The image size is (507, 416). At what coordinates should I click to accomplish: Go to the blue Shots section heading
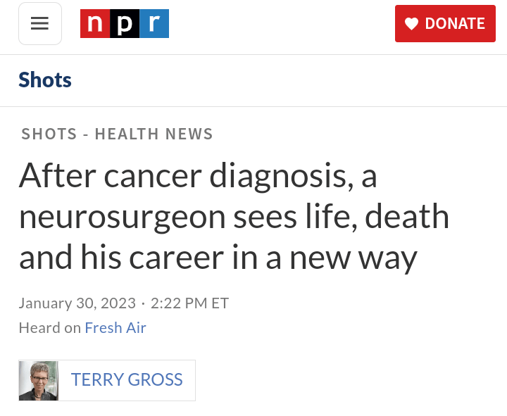[x=45, y=80]
